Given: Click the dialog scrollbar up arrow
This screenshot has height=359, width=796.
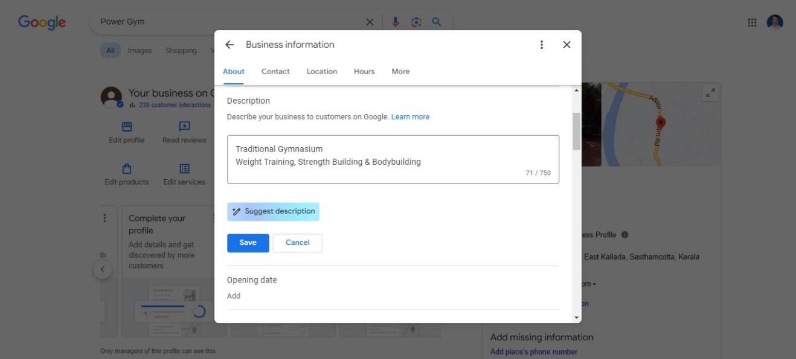Looking at the screenshot, I should coord(576,91).
